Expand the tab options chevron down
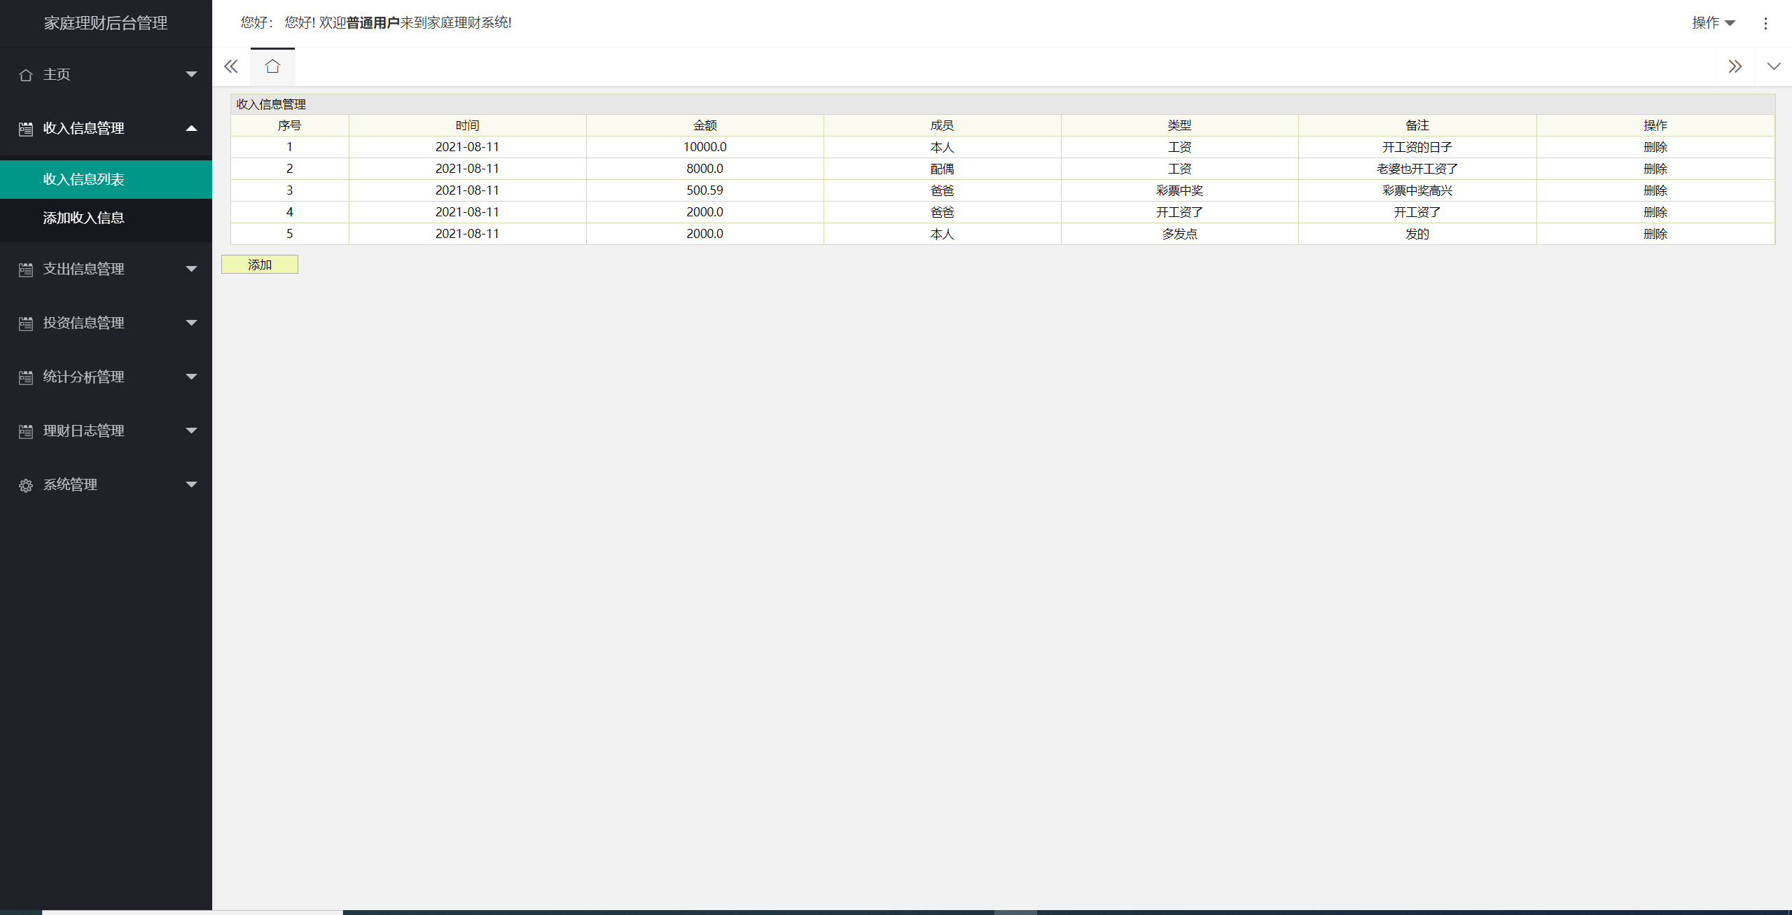The image size is (1792, 915). (1773, 67)
